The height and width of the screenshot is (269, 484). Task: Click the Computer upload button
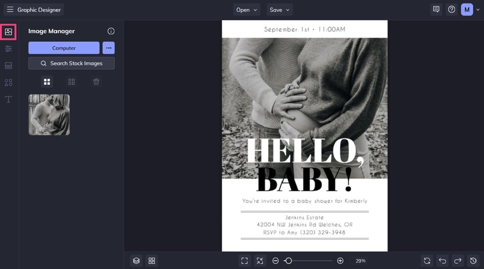click(x=64, y=48)
